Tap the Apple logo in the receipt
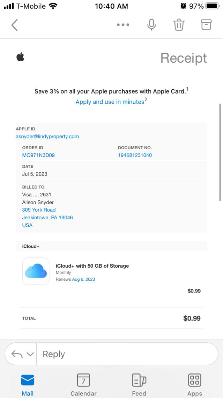The image size is (223, 398). [x=21, y=57]
